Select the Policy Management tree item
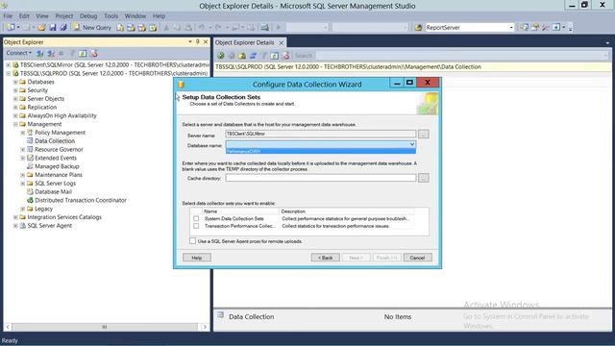Viewport: 615px width, 346px height. click(x=60, y=133)
